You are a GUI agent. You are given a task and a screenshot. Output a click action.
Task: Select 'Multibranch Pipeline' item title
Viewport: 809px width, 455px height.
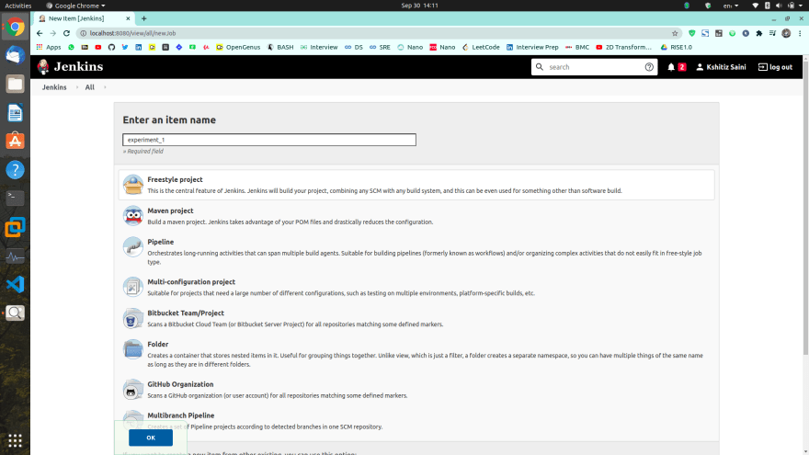[x=180, y=415]
